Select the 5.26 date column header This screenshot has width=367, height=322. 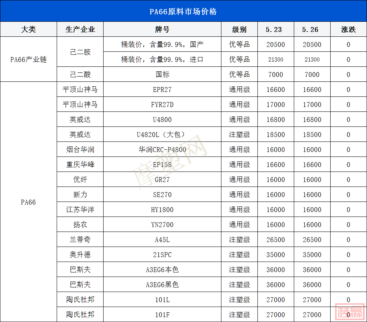click(x=312, y=29)
